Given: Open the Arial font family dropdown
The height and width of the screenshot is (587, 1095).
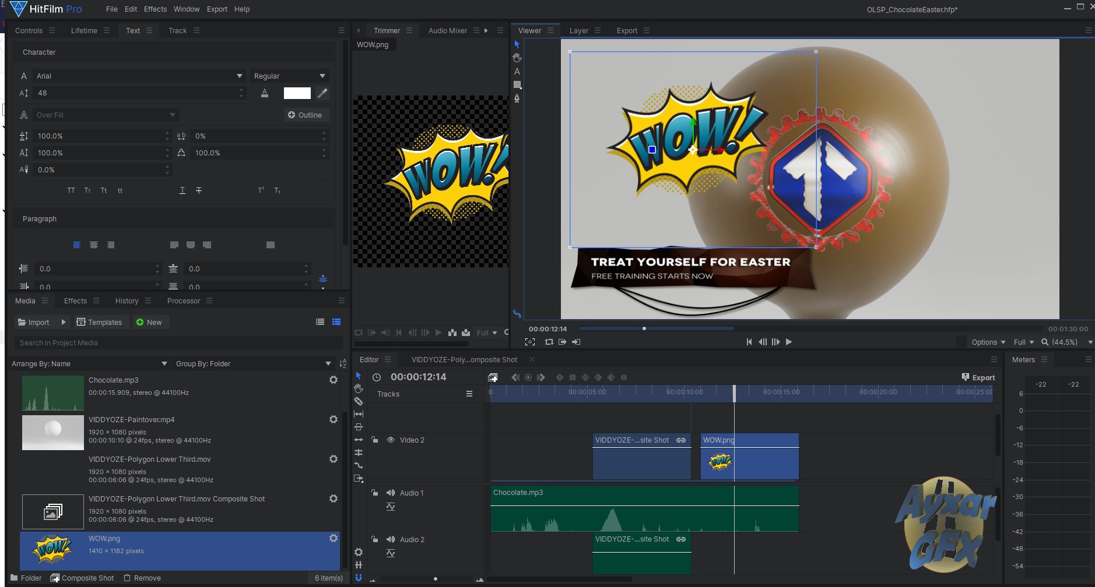Looking at the screenshot, I should coord(139,76).
